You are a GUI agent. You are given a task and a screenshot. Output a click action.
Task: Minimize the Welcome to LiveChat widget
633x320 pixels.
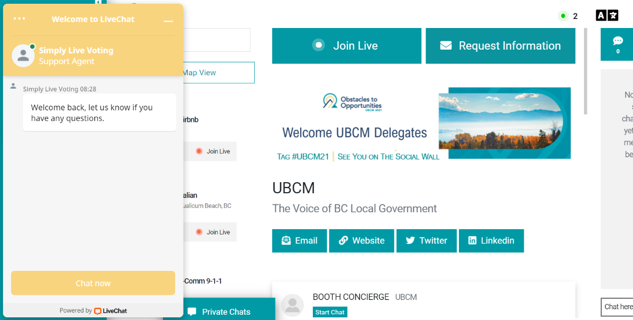coord(168,21)
